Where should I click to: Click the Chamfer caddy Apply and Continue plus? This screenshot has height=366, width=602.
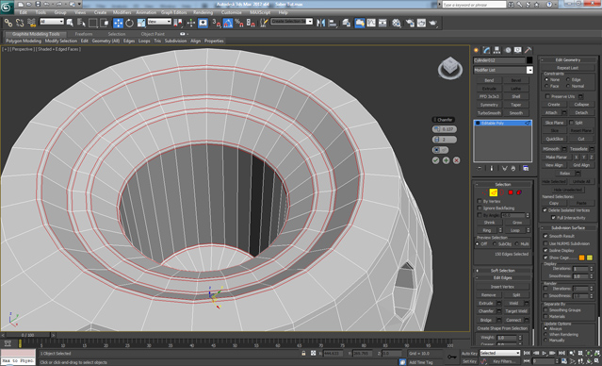(447, 160)
